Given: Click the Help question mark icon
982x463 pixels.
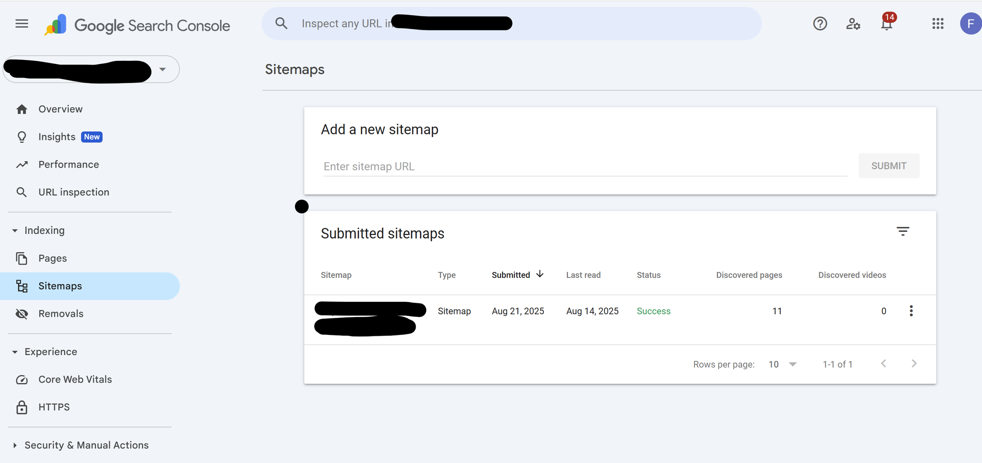Looking at the screenshot, I should point(820,24).
